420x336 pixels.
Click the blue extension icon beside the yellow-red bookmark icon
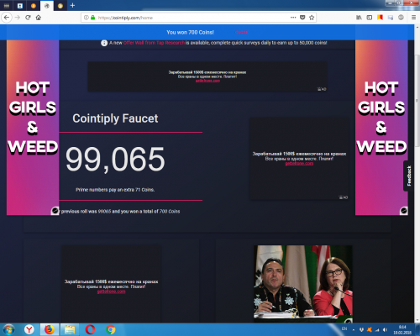(391, 18)
